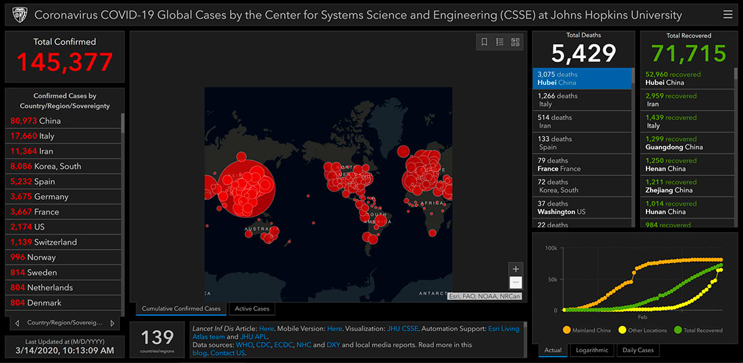Toggle Mainland China series in chart legend

tap(586, 331)
